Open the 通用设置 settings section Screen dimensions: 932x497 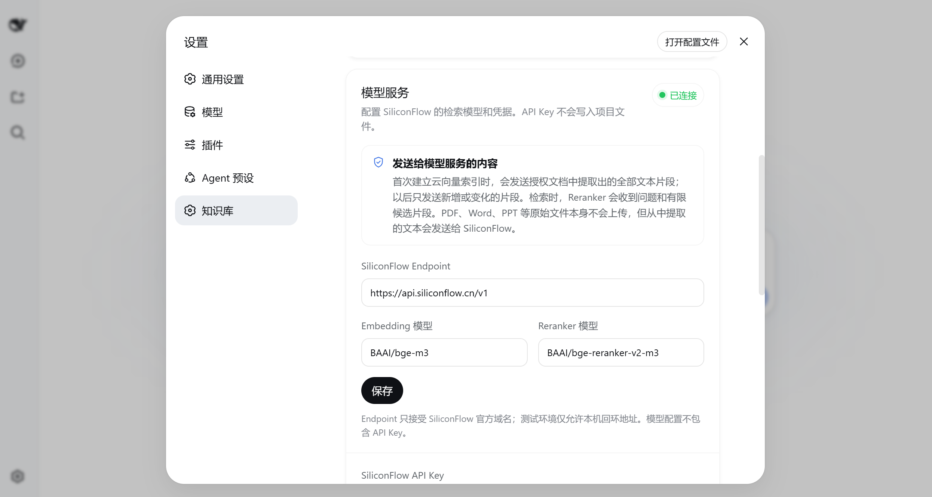point(236,79)
